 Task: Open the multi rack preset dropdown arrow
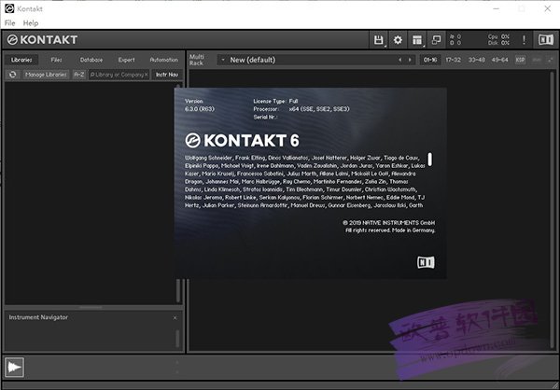223,60
